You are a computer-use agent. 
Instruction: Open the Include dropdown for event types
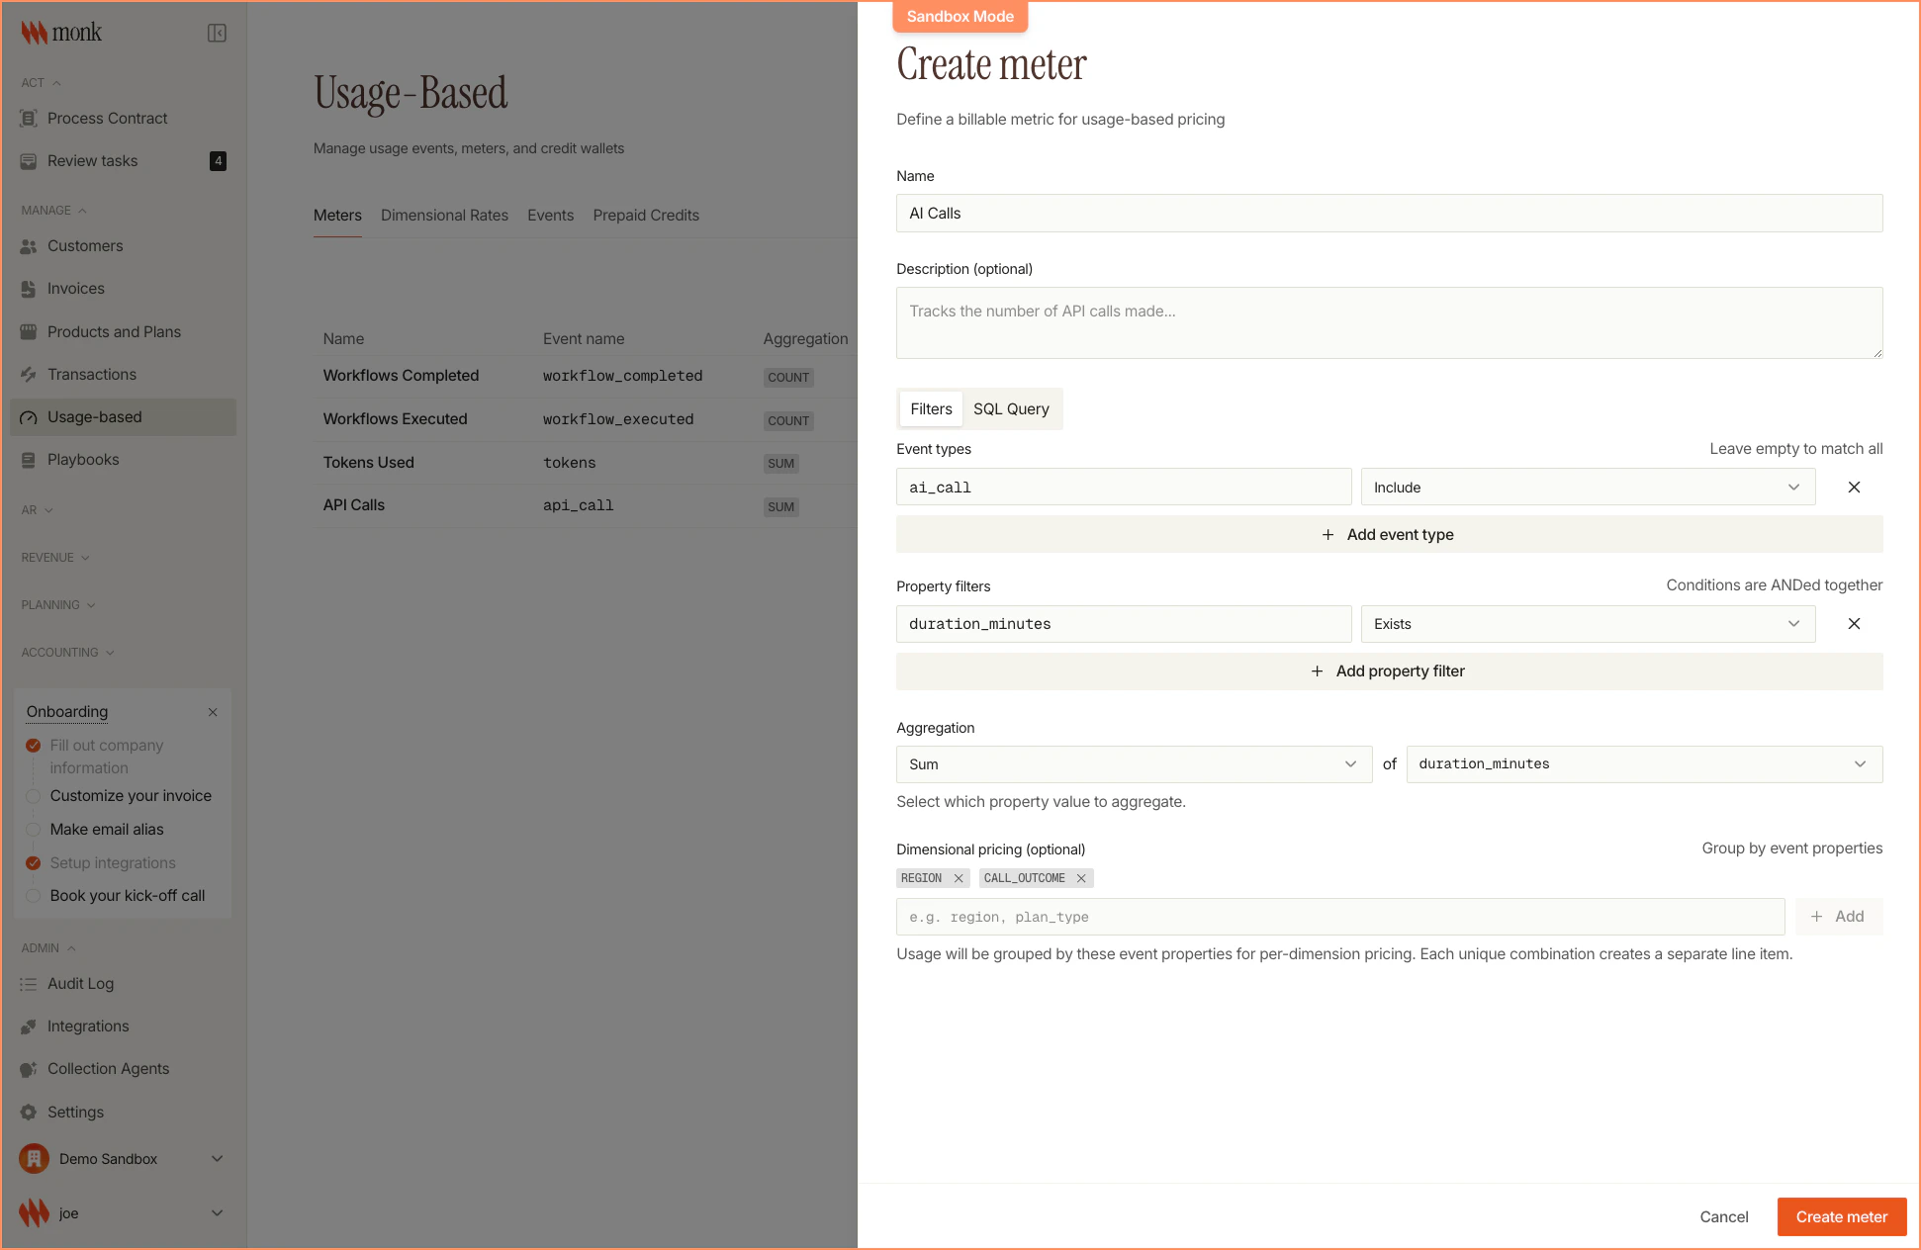click(x=1588, y=487)
